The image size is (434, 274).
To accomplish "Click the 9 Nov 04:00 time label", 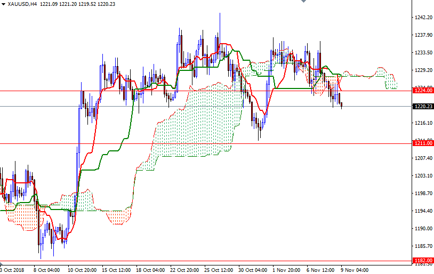I will pos(355,269).
